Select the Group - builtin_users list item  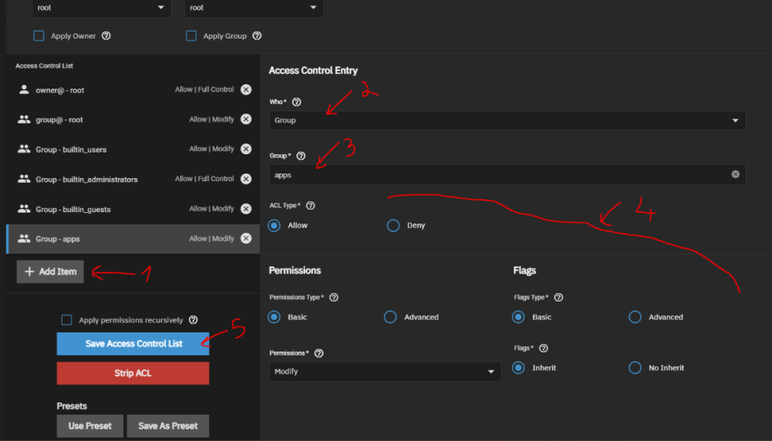point(93,149)
